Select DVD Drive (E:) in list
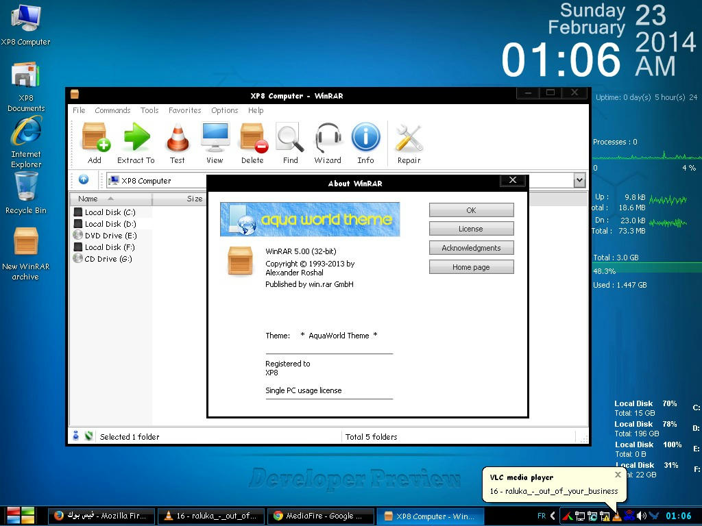 tap(105, 236)
